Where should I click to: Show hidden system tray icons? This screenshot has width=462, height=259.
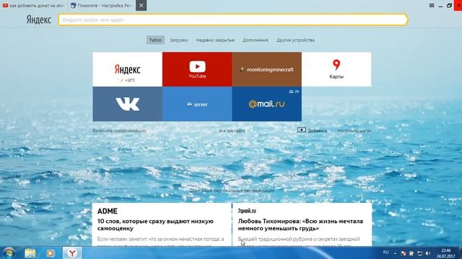click(395, 253)
